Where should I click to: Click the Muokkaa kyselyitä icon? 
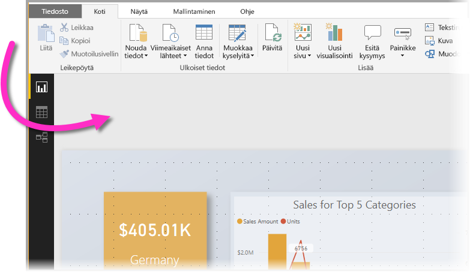(x=237, y=32)
